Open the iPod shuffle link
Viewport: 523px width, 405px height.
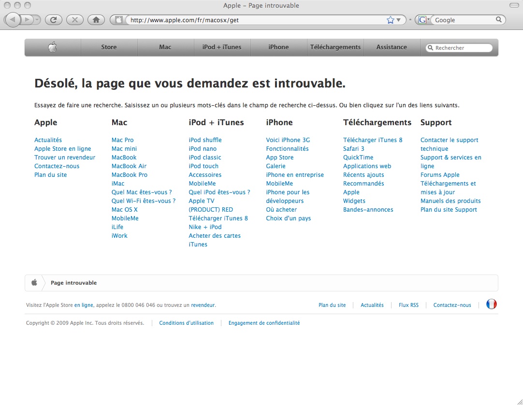point(205,140)
